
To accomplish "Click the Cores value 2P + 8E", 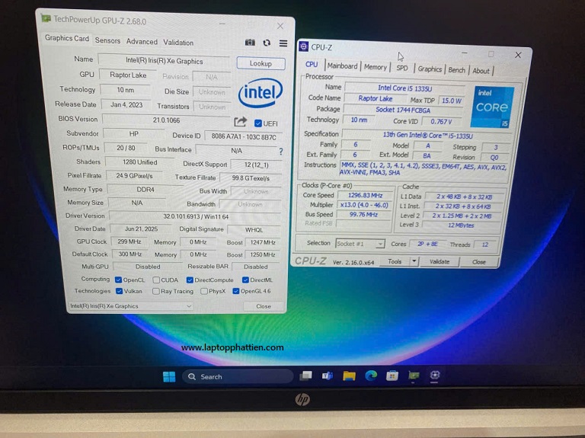I will (x=427, y=244).
